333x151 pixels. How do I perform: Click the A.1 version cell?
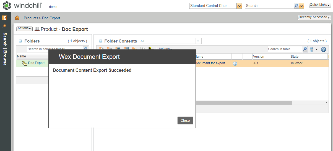256,63
